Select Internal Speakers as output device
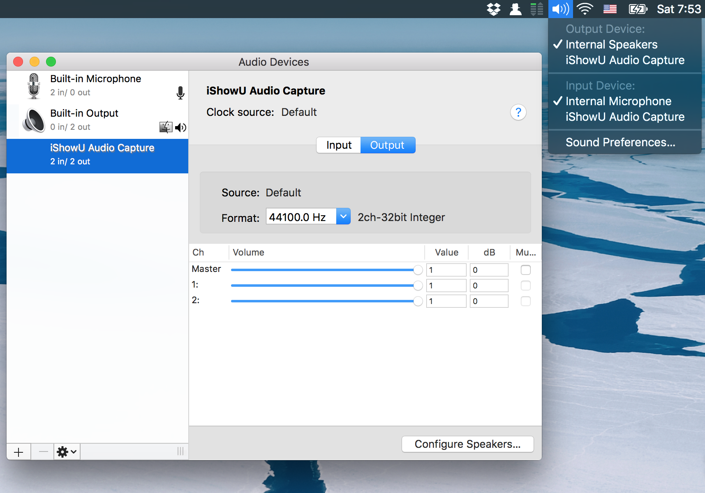Screen dimensions: 705x493 pos(625,44)
